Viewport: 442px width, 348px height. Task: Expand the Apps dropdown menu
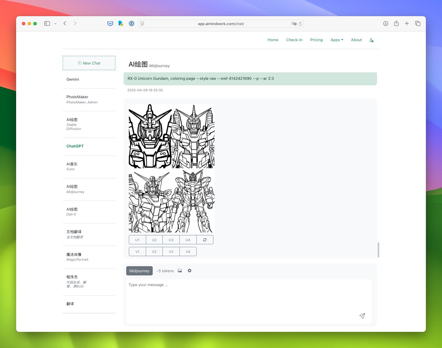tap(337, 40)
